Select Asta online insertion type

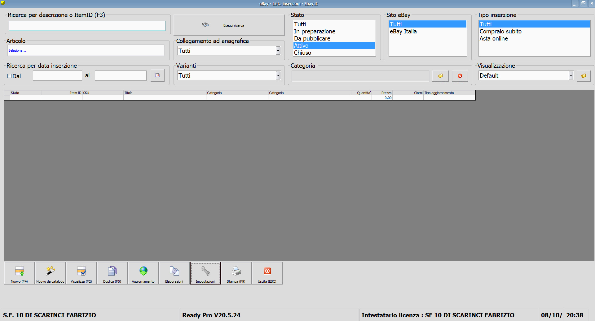coord(534,38)
